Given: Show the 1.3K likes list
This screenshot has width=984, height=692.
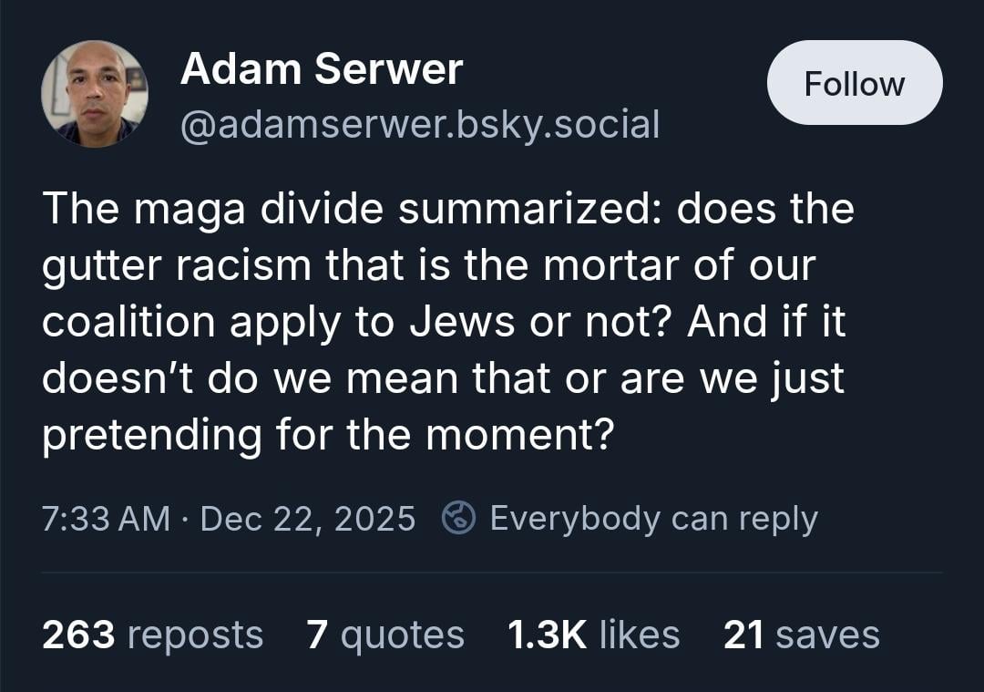Looking at the screenshot, I should (593, 635).
